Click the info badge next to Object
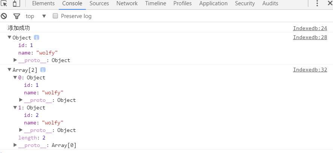This screenshot has height=153, width=333. coord(37,38)
